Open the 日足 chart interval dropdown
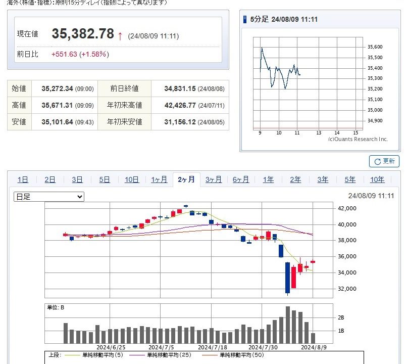 49,197
